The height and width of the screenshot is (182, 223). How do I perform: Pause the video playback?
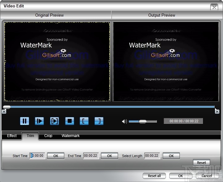pyautogui.click(x=25, y=121)
